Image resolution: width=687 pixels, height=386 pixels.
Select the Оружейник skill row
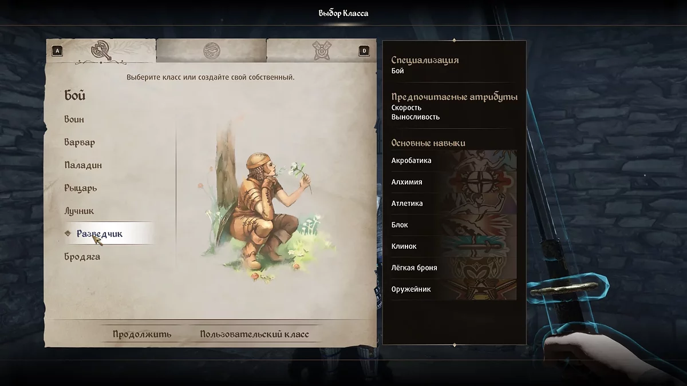pos(453,289)
